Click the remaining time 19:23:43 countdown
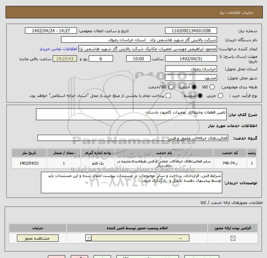This screenshot has width=267, height=258. point(65,59)
